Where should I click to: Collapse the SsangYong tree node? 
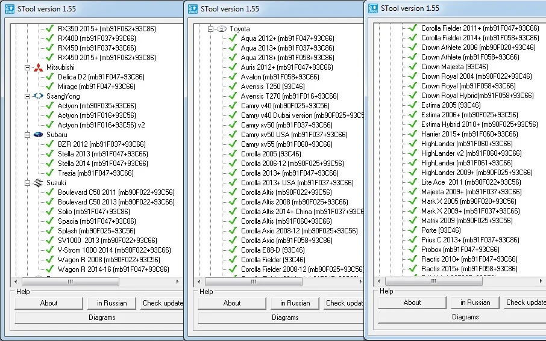(x=28, y=96)
